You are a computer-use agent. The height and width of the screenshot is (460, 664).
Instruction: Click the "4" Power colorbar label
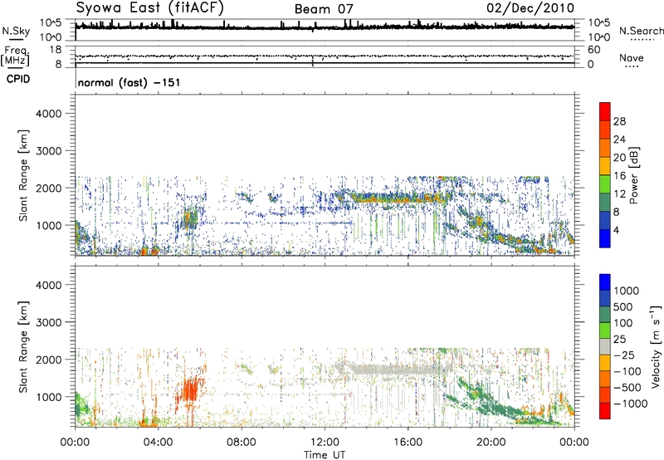pos(616,231)
